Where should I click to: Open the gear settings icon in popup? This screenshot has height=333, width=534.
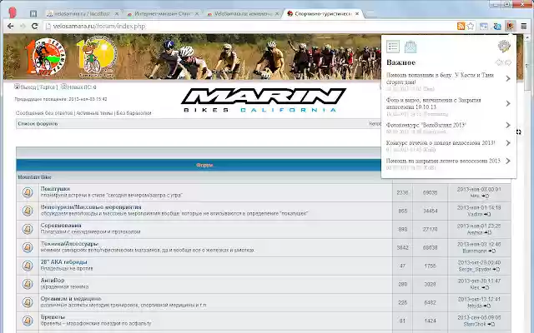point(504,46)
